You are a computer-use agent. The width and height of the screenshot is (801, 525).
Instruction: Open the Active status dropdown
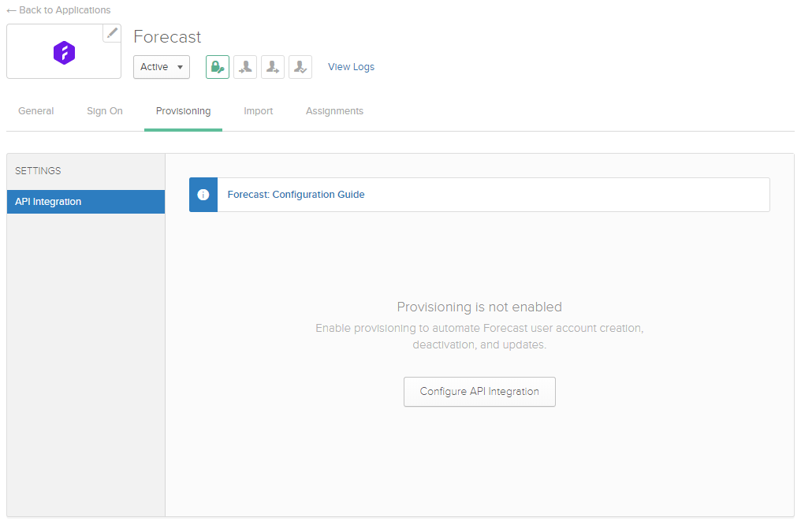(x=162, y=67)
